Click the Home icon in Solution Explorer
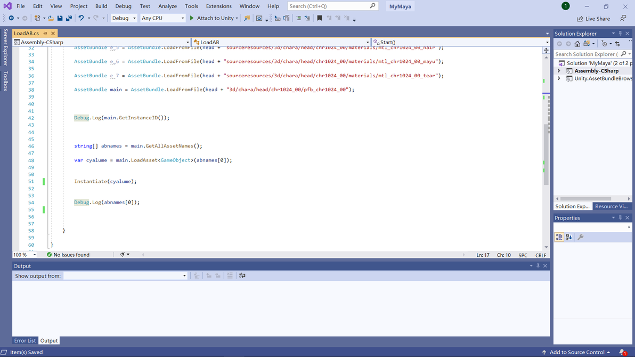The width and height of the screenshot is (635, 357). tap(577, 44)
